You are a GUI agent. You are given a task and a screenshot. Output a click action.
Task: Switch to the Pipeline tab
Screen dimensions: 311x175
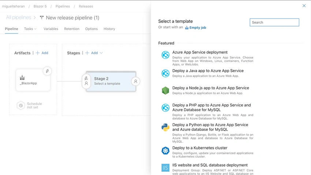[x=11, y=29]
